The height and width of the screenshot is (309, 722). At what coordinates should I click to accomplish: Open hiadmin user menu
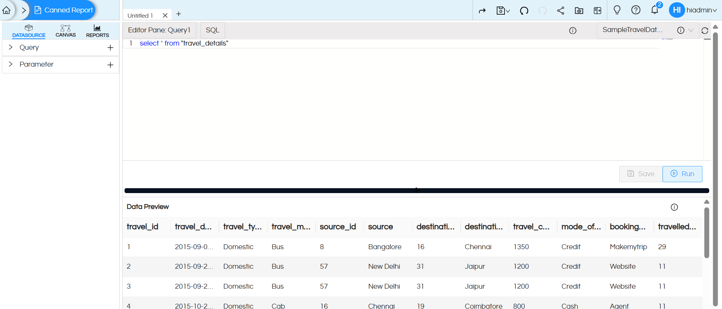click(701, 10)
